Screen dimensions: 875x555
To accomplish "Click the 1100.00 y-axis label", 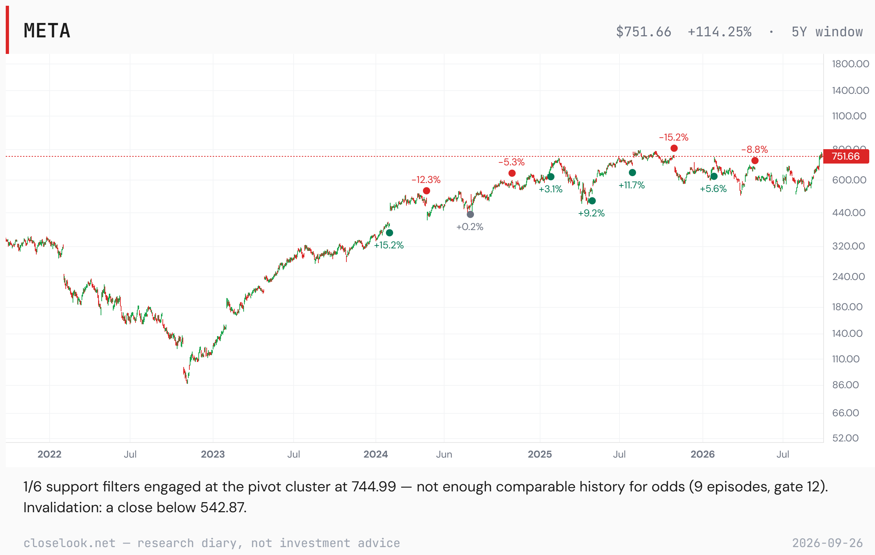I will tap(849, 116).
